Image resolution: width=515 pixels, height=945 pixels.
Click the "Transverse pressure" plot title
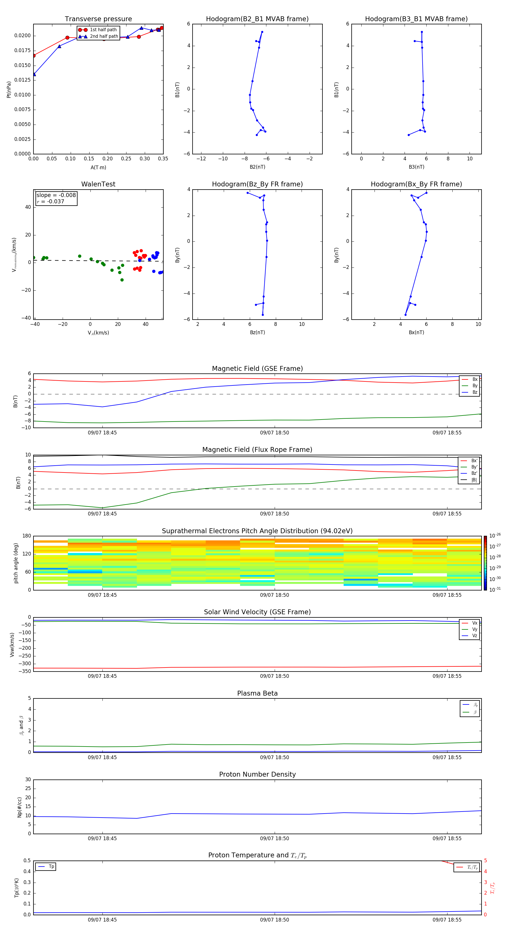coord(98,19)
